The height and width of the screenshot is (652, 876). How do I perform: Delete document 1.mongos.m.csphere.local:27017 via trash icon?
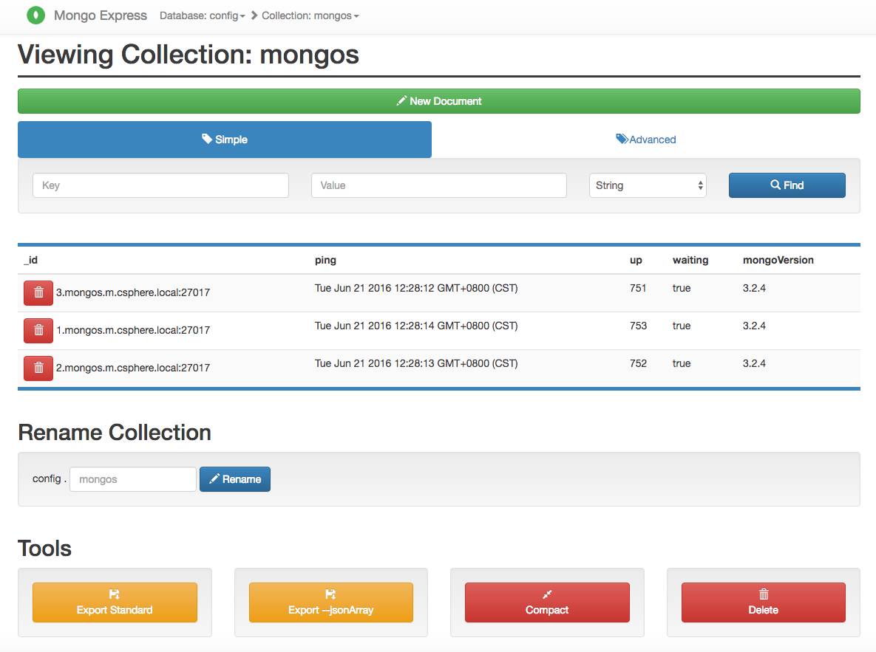[x=38, y=330]
